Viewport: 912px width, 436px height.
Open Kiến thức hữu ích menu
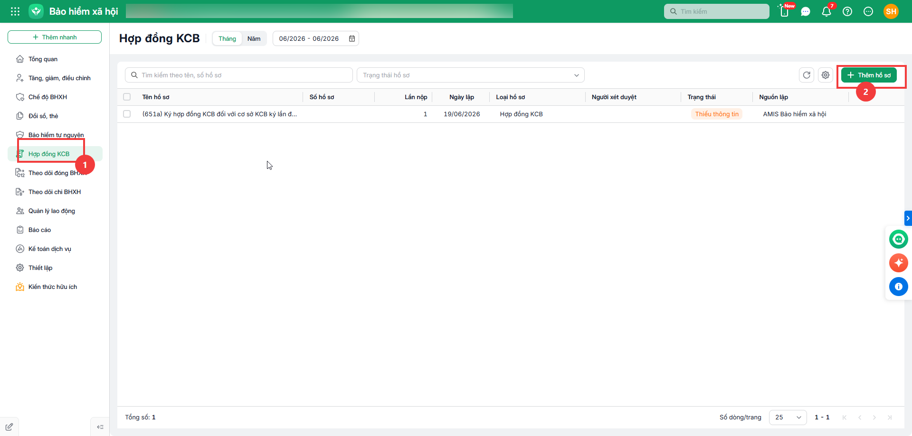[x=55, y=287]
